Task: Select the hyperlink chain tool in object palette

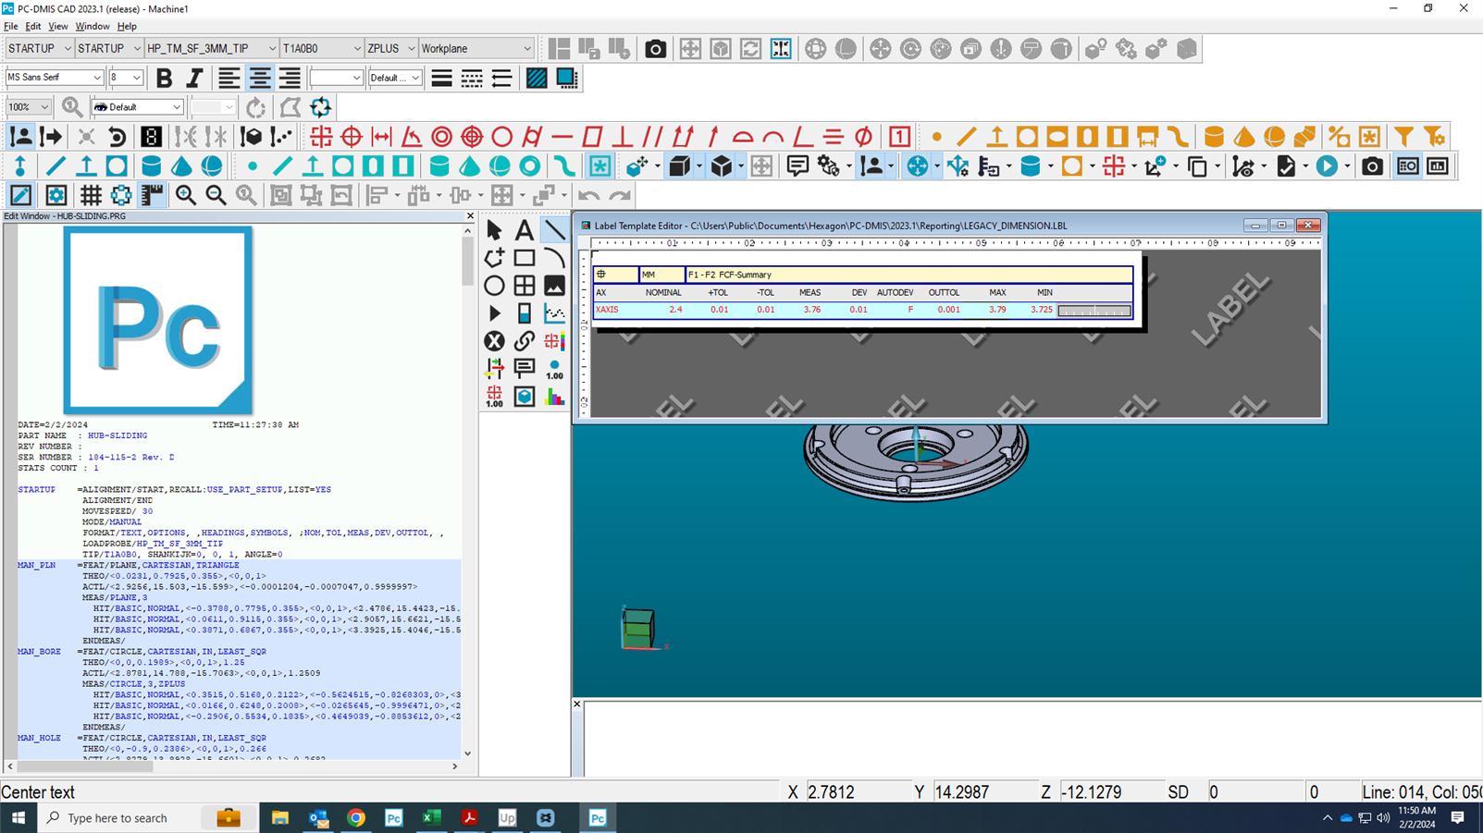Action: [x=525, y=341]
